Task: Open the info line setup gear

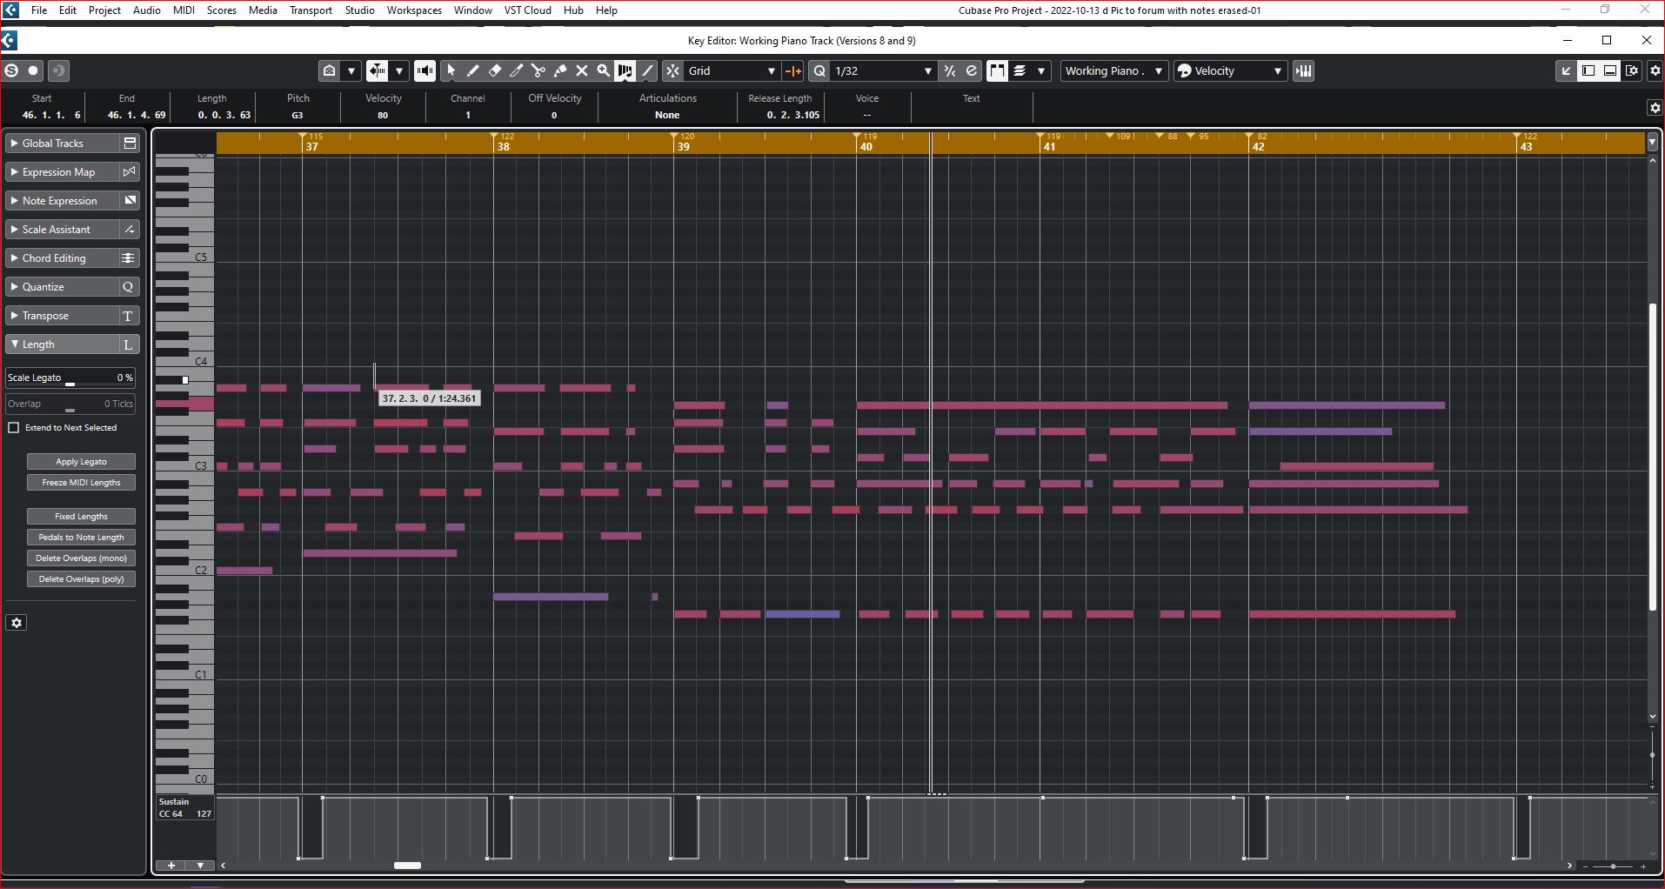Action: click(1655, 107)
